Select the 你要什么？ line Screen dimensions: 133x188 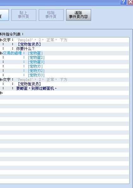[x=64, y=49]
